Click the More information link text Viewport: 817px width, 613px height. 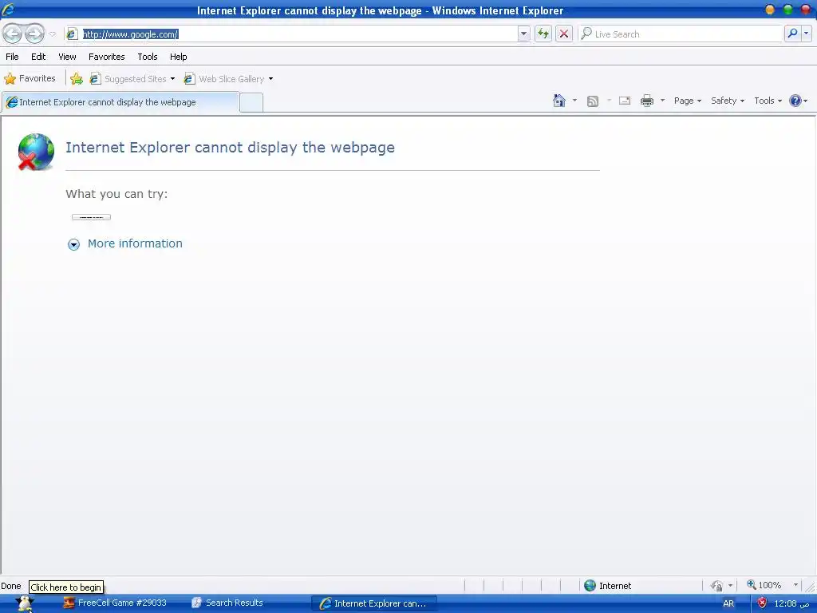click(x=135, y=243)
